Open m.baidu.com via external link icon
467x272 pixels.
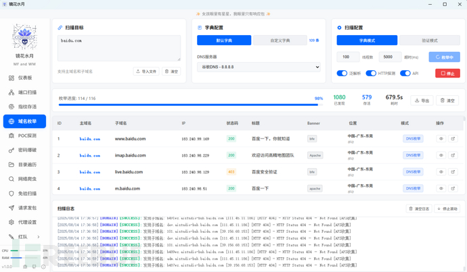click(x=453, y=188)
